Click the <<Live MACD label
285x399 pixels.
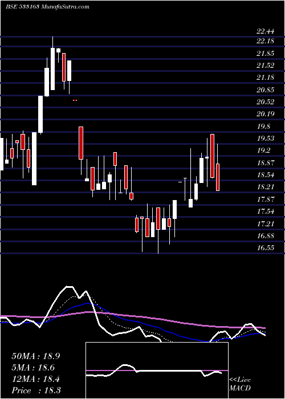tap(240, 384)
